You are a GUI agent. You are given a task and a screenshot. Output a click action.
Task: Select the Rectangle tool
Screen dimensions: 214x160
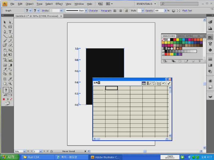(10, 36)
